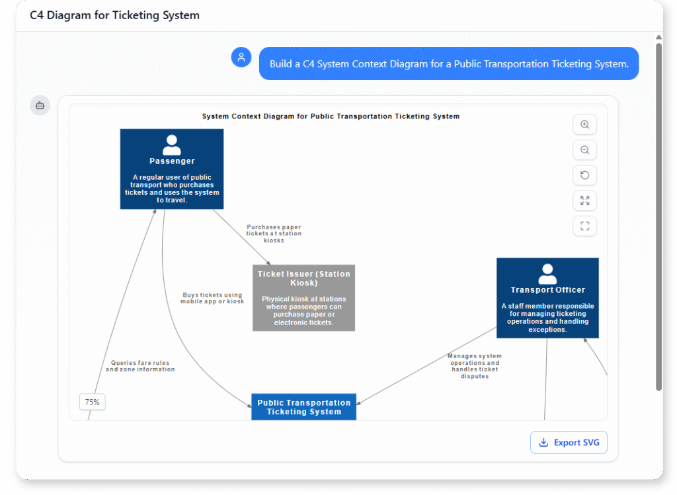Click the diagram title text
The height and width of the screenshot is (495, 677).
pyautogui.click(x=331, y=116)
